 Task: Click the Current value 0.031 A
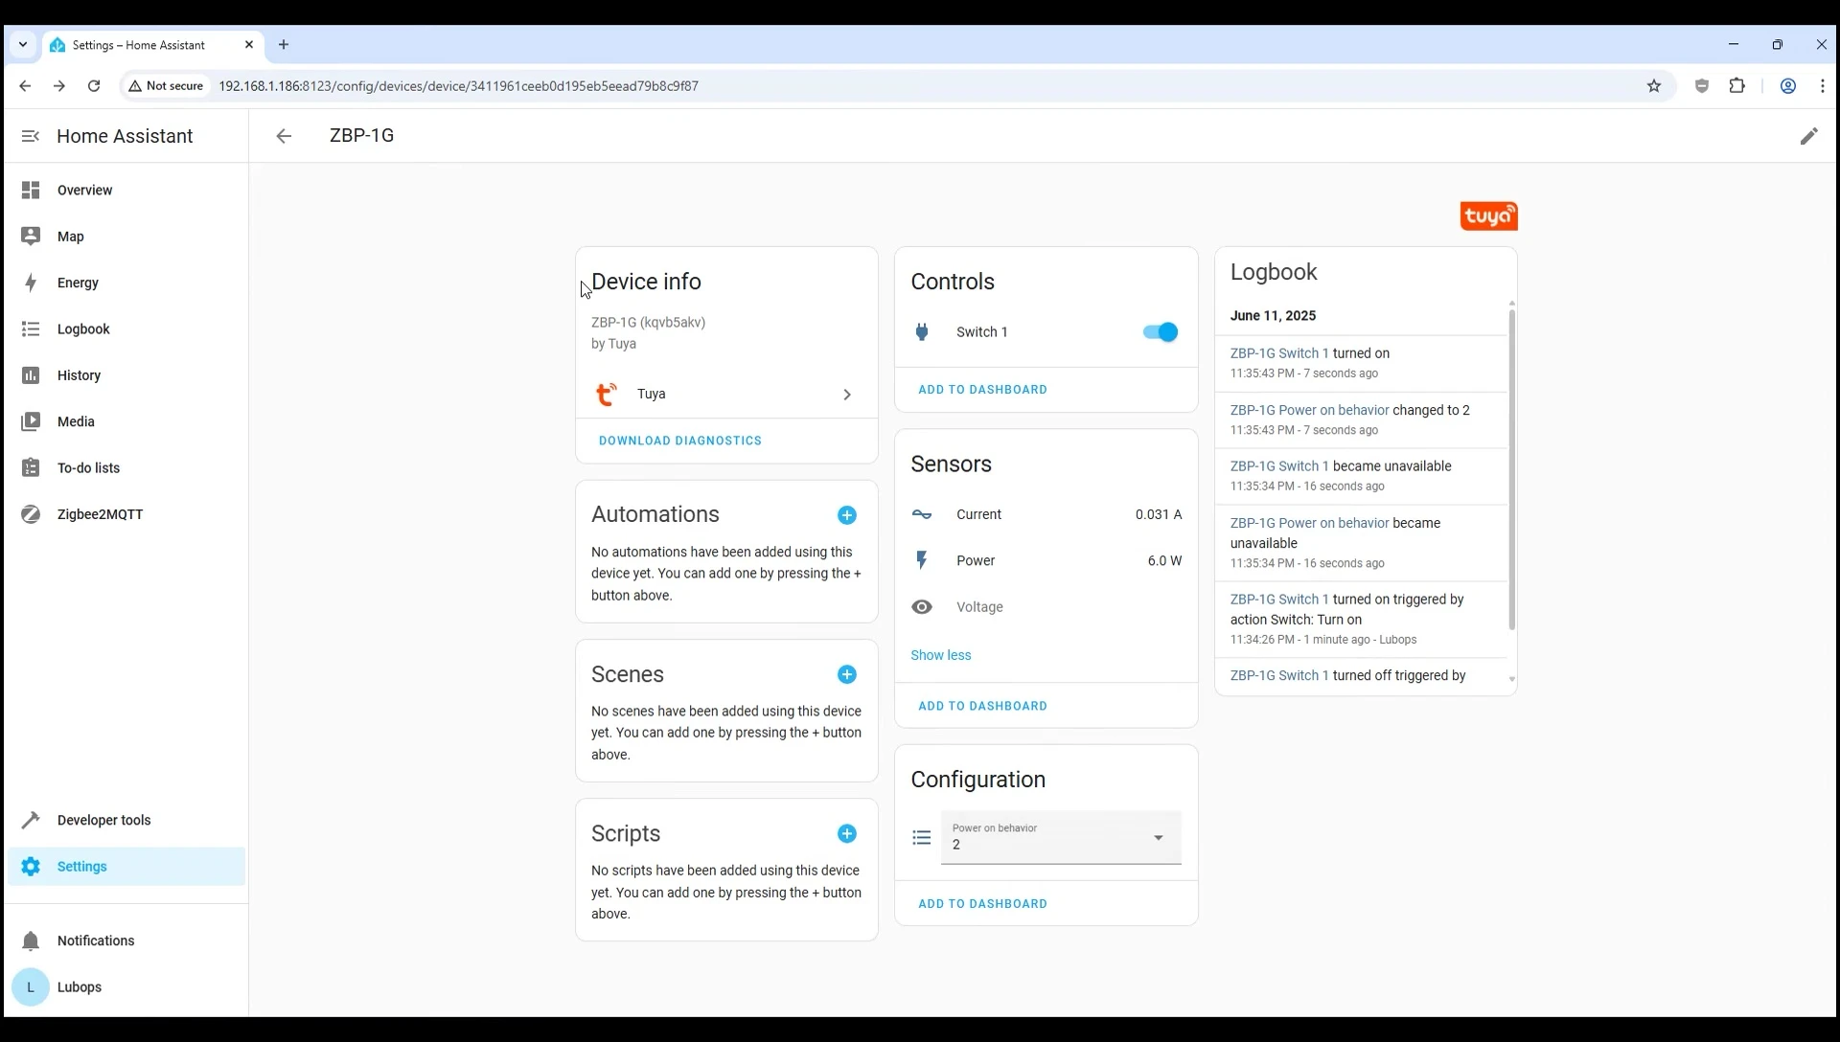(1159, 514)
